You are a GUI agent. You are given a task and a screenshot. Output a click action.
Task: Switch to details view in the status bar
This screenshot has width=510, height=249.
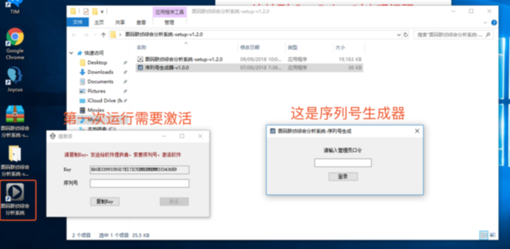pos(483,235)
